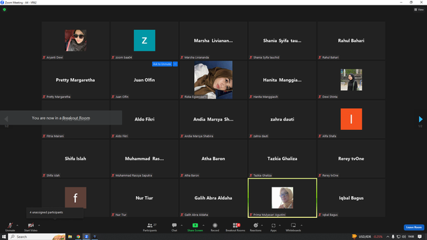This screenshot has width=427, height=240.
Task: Start Share Screen
Action: click(x=195, y=227)
